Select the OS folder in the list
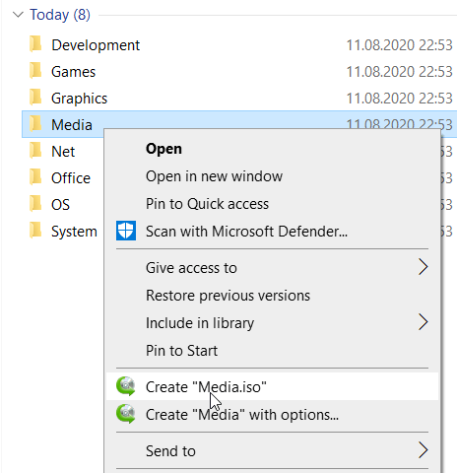This screenshot has width=457, height=473. point(60,205)
